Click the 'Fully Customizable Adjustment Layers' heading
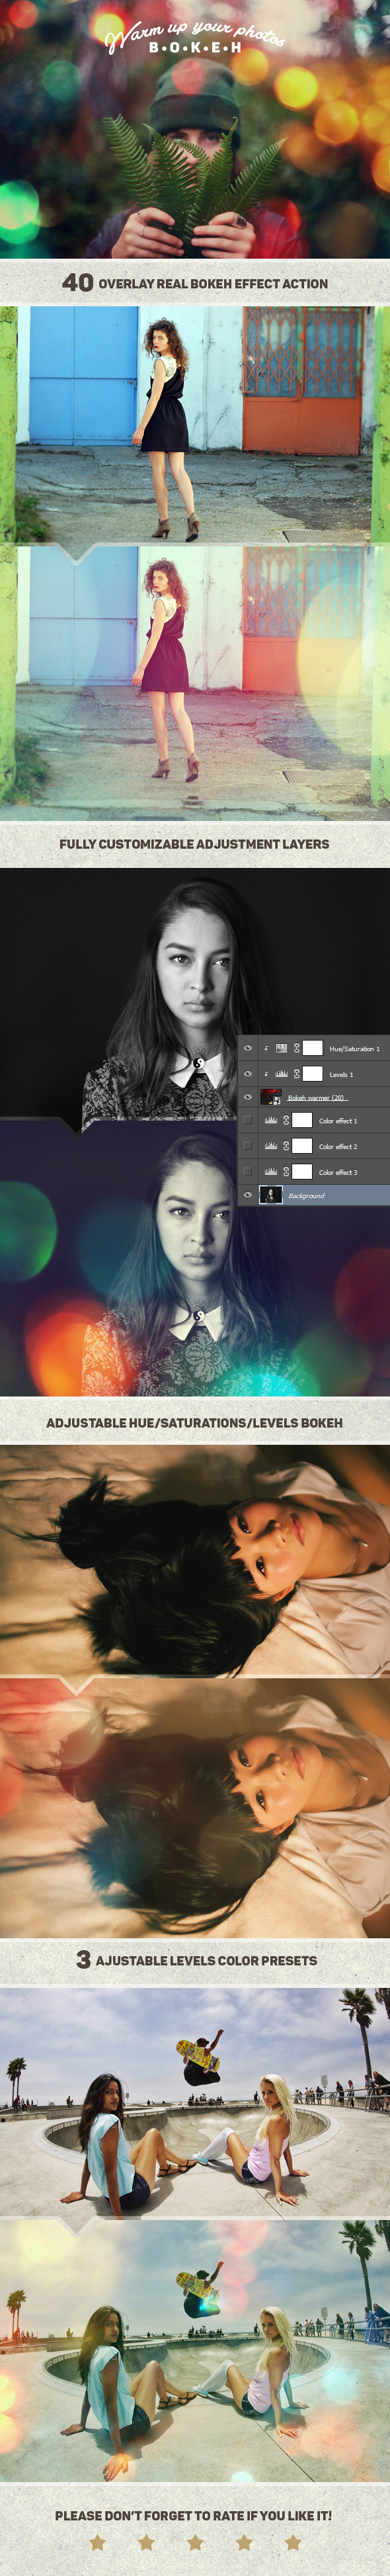This screenshot has height=2576, width=390. (x=194, y=844)
